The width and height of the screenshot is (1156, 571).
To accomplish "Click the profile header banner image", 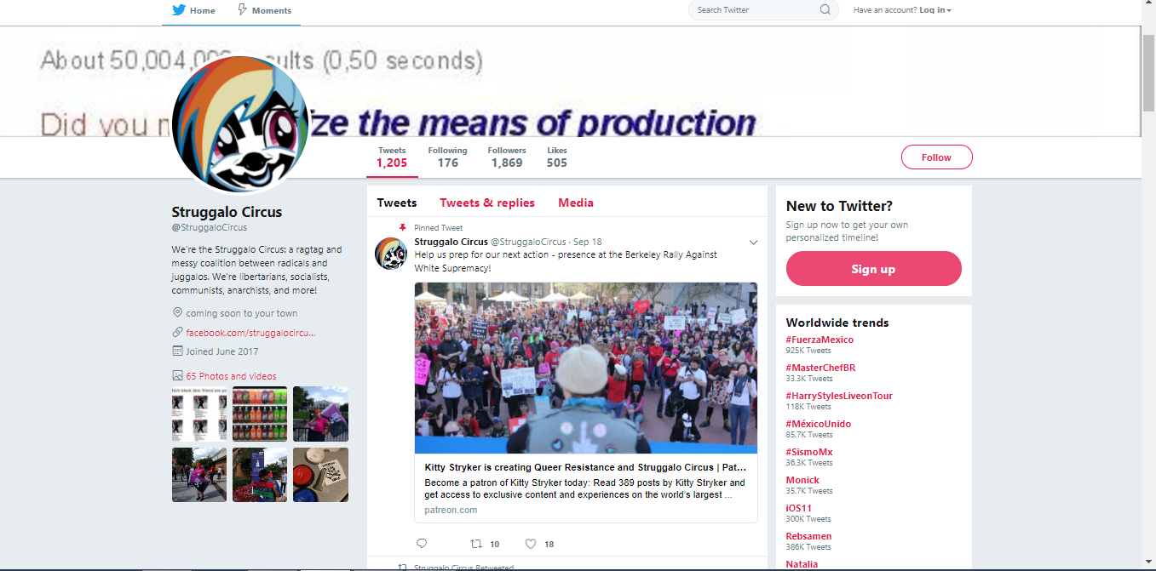I will [x=570, y=81].
